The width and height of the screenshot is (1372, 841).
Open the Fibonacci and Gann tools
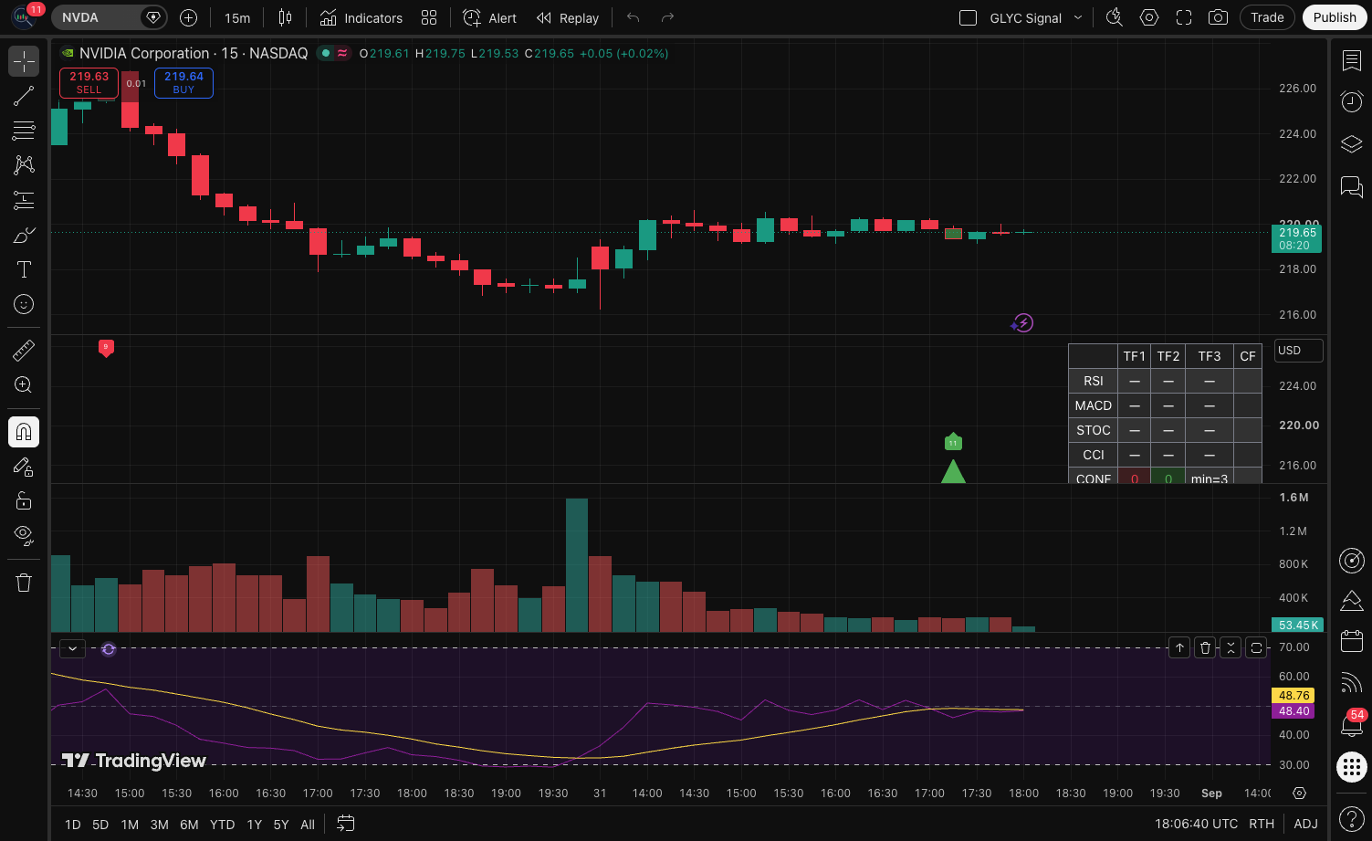click(24, 131)
